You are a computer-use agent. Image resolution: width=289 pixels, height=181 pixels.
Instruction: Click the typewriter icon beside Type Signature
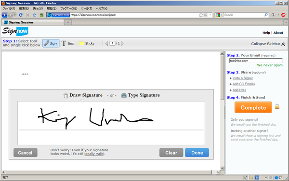point(124,95)
